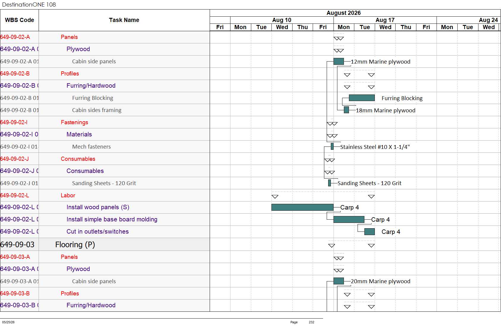The width and height of the screenshot is (501, 326).
Task: Select the Mech fasteners task
Action: point(91,147)
